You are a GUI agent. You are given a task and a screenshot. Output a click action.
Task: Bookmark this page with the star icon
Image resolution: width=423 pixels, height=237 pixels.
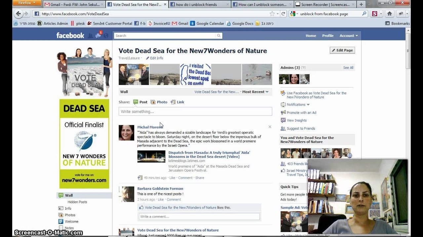coord(272,14)
